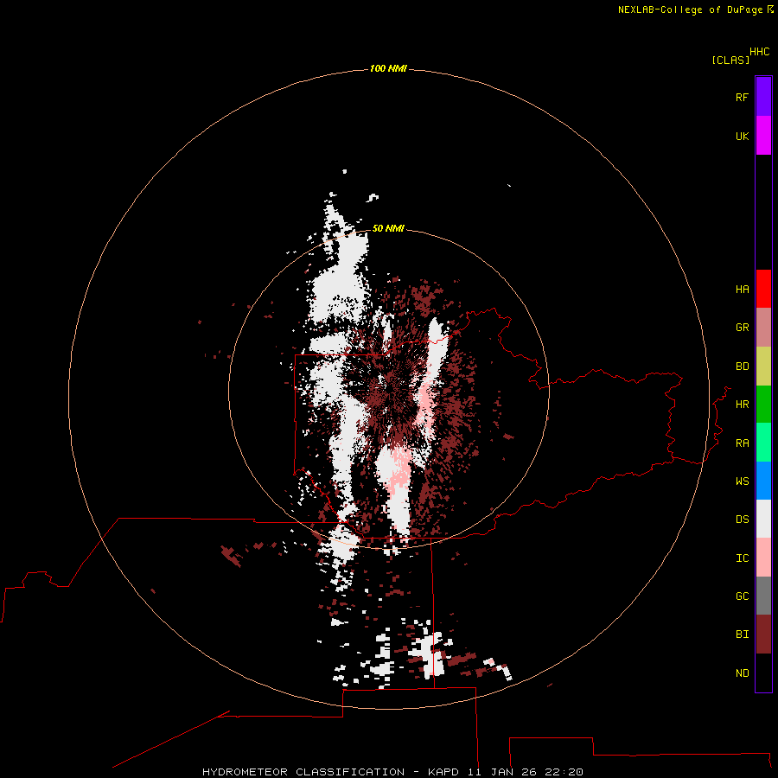Click the BI legend label
The width and height of the screenshot is (778, 778).
click(743, 635)
